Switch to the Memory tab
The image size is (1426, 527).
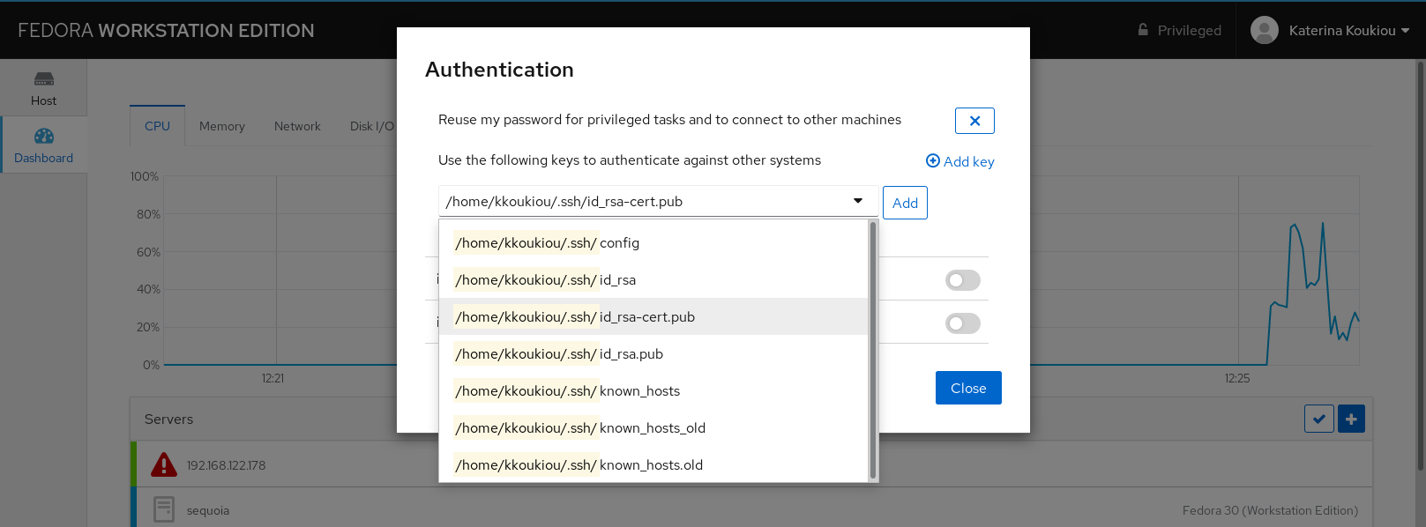pyautogui.click(x=222, y=126)
